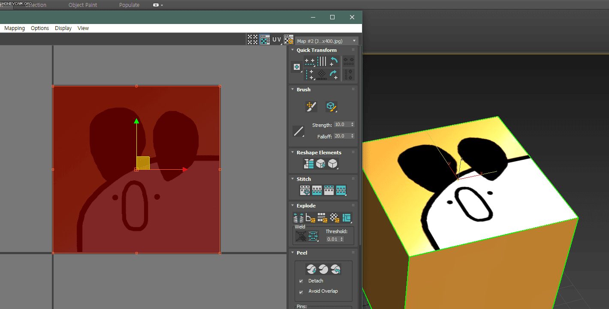This screenshot has width=609, height=309.
Task: Switch to the Populate ribbon tab
Action: pos(129,5)
